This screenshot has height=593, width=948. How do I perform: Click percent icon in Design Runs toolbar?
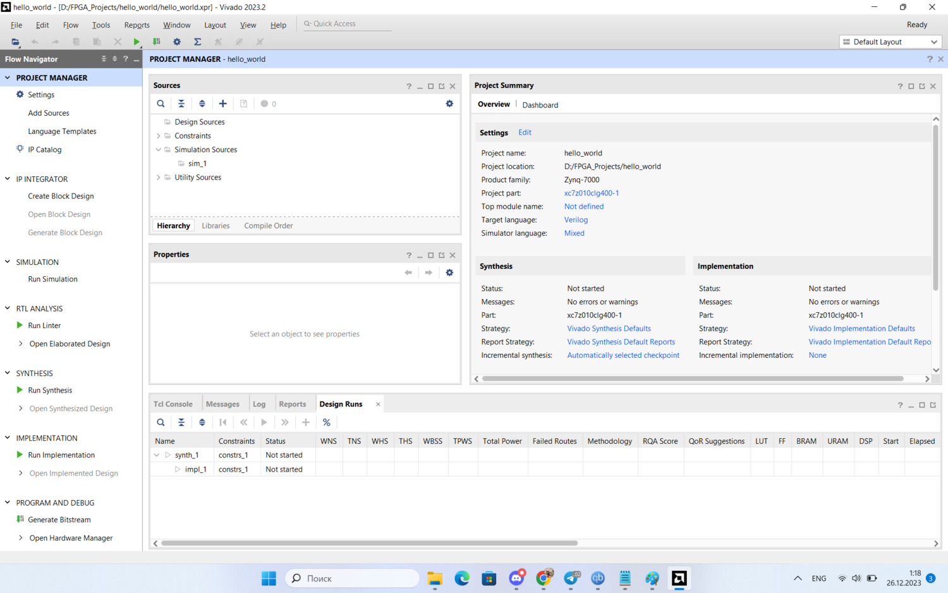click(327, 422)
